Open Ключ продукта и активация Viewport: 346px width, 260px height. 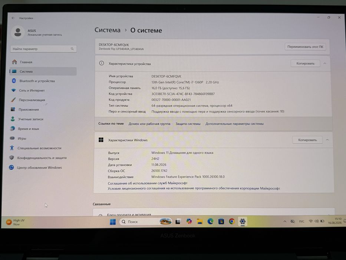pyautogui.click(x=129, y=214)
